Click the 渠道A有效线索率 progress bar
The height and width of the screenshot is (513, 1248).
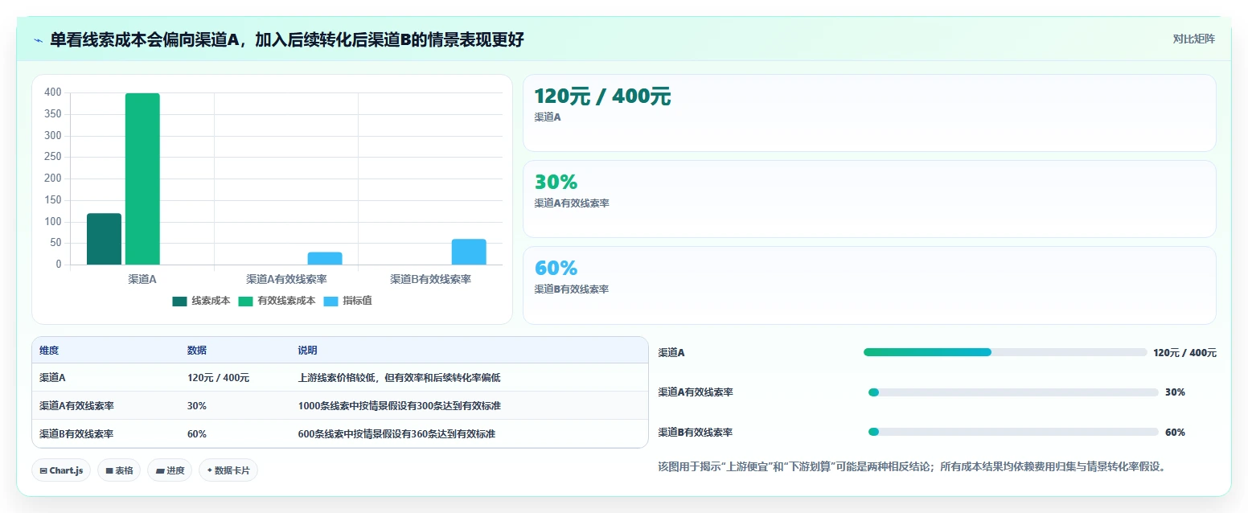(1013, 392)
